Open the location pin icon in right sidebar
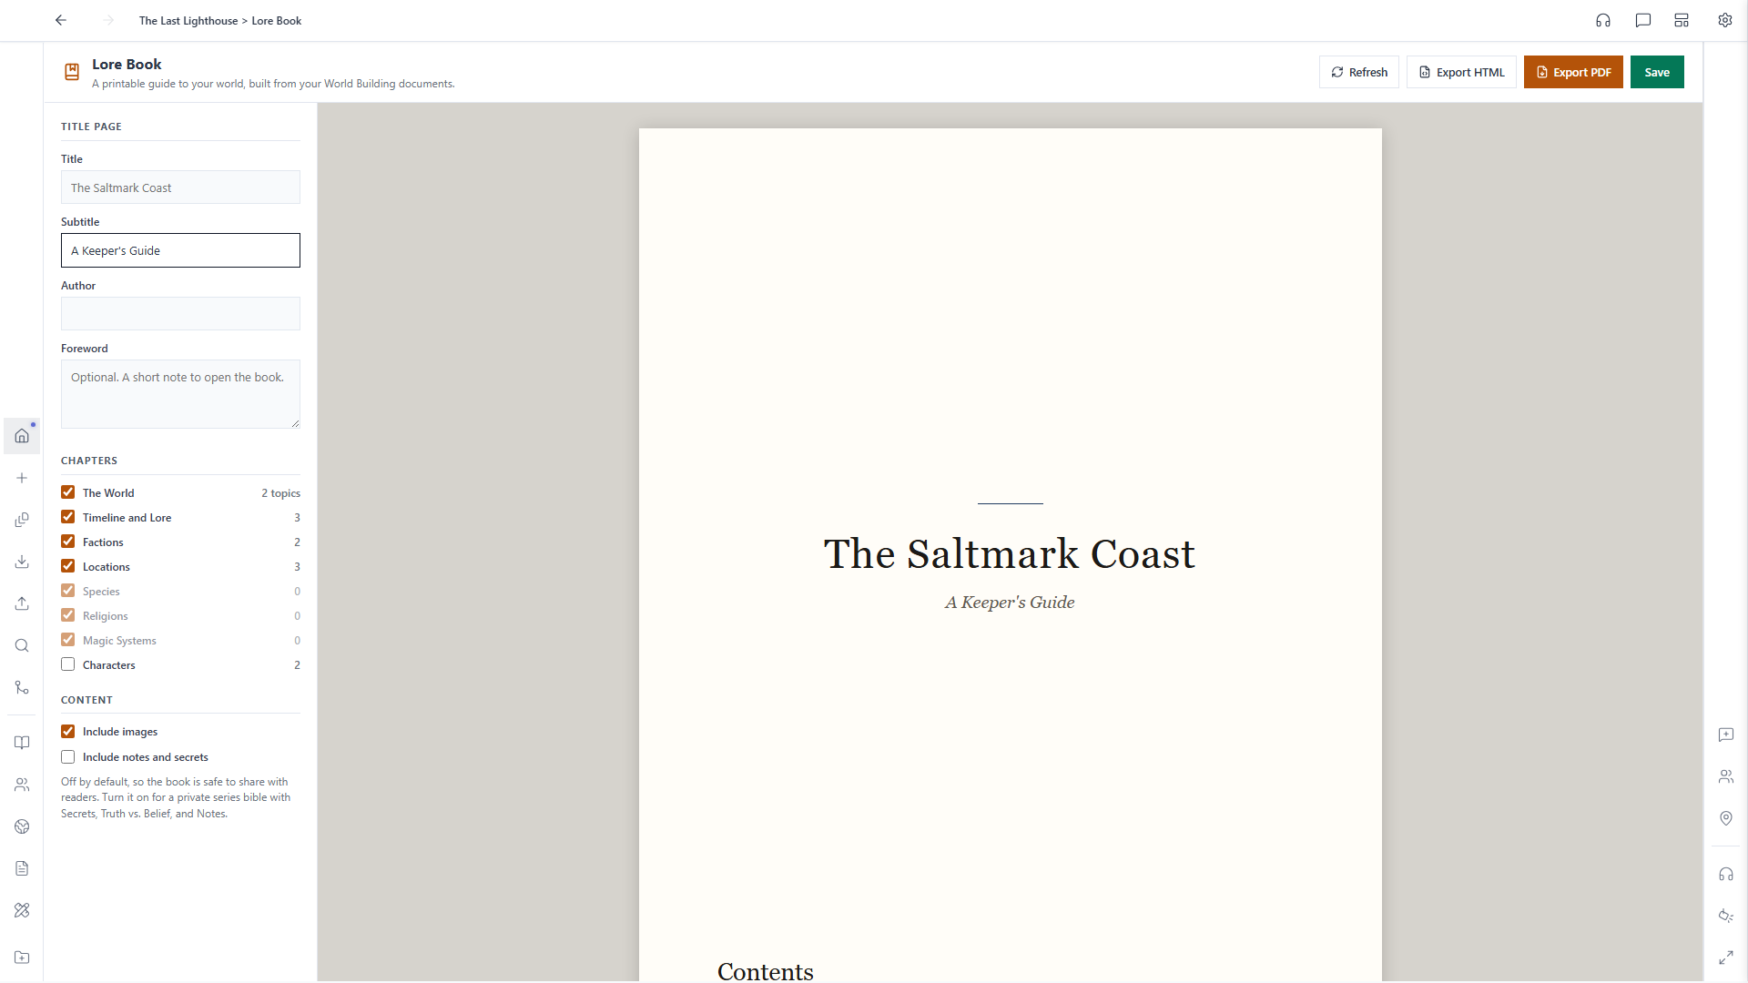Viewport: 1748px width, 983px height. 1726,818
